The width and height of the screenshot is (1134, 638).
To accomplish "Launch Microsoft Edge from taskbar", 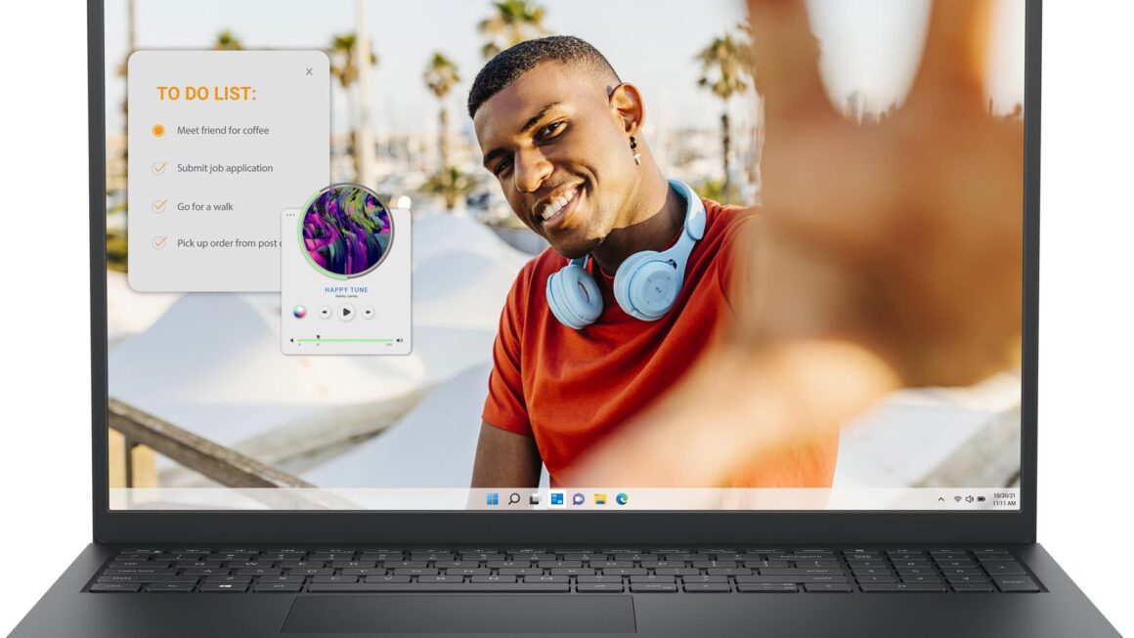I will coord(622,499).
